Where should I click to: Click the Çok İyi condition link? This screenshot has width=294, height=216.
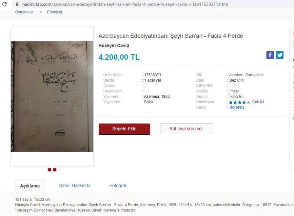tap(258, 102)
